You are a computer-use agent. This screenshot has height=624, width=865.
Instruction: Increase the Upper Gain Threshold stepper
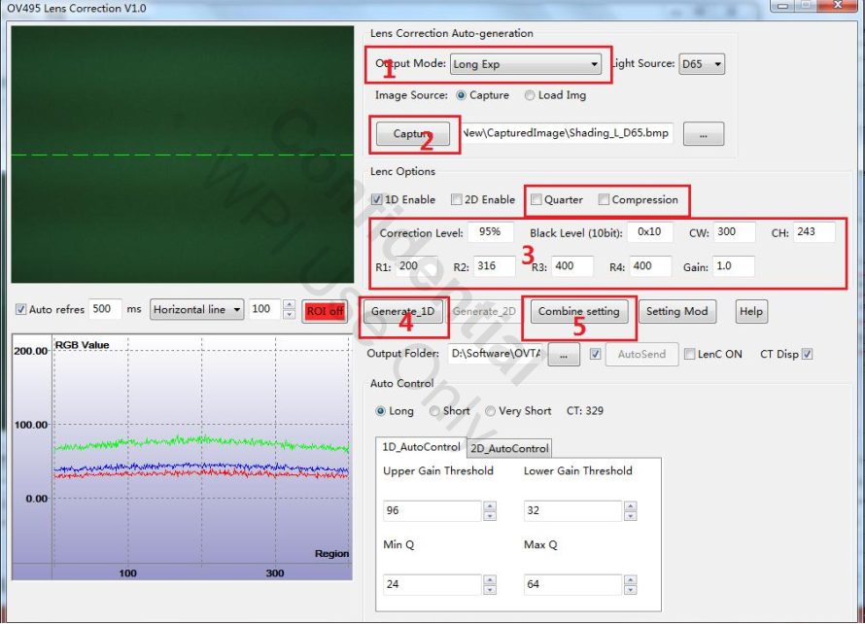click(490, 505)
